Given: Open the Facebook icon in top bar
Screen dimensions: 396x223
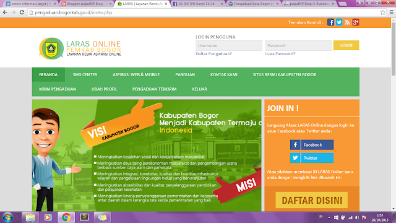Looking at the screenshot, I should tap(330, 22).
